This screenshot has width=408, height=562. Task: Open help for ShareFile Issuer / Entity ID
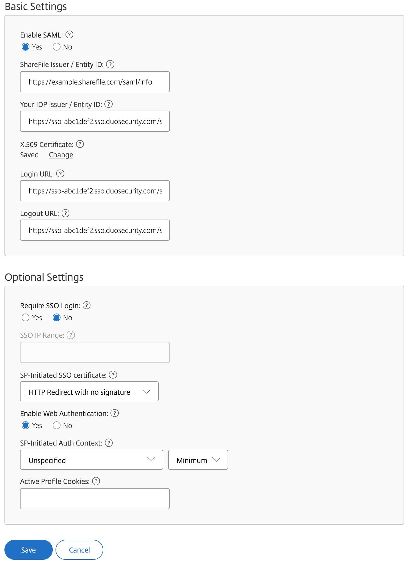click(110, 64)
